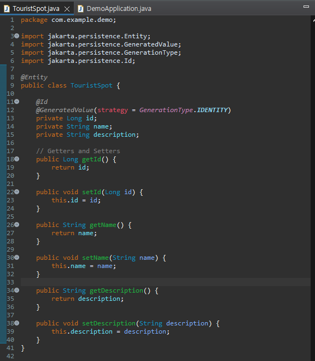Close the TouristSpot.java tab
The image size is (315, 361).
click(67, 9)
